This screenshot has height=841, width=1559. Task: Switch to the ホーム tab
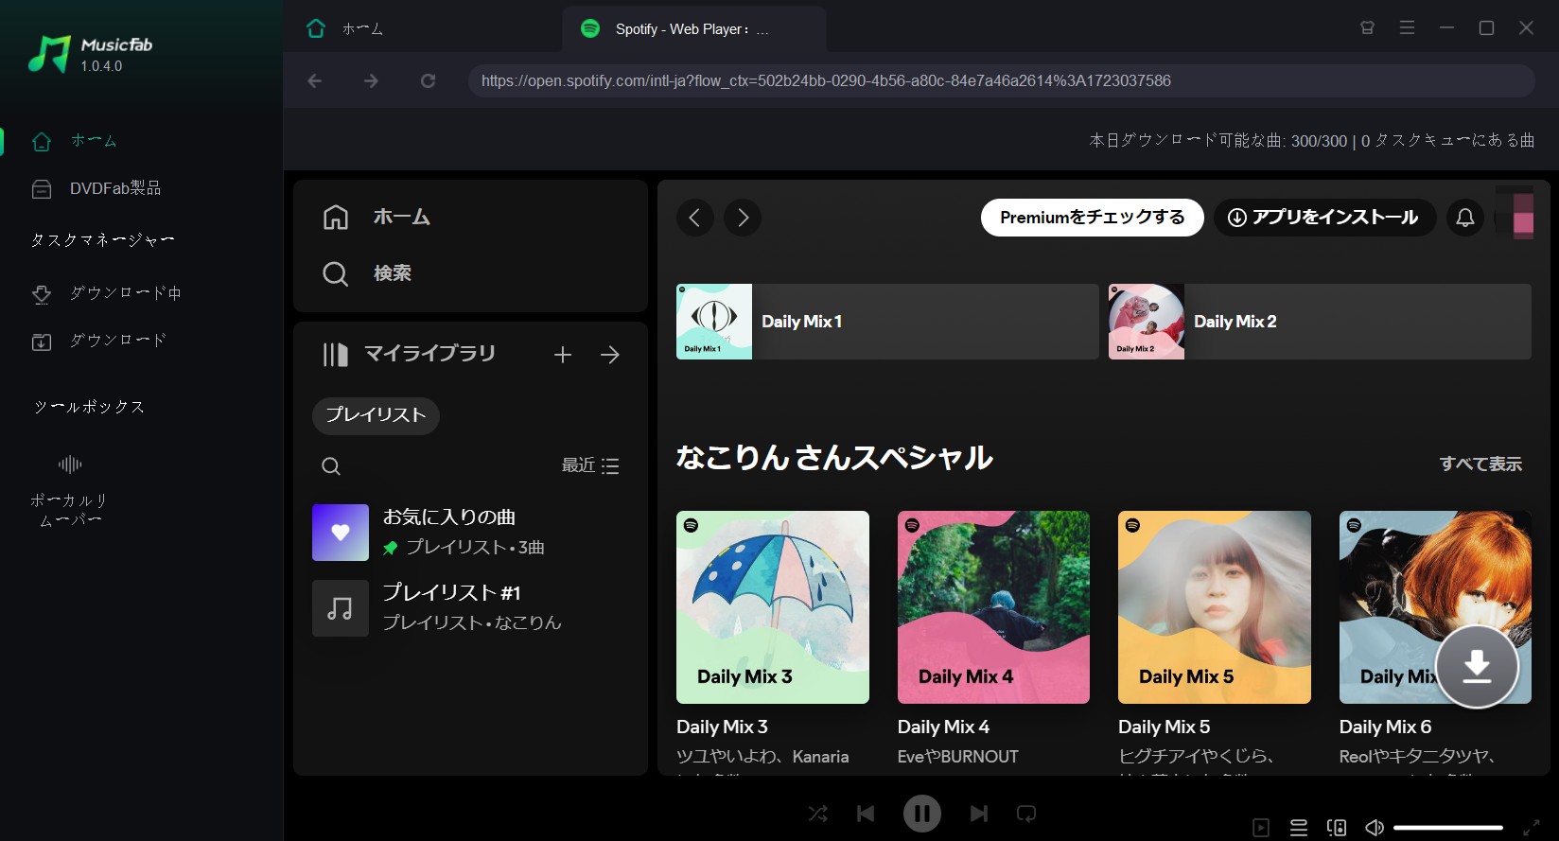344,29
